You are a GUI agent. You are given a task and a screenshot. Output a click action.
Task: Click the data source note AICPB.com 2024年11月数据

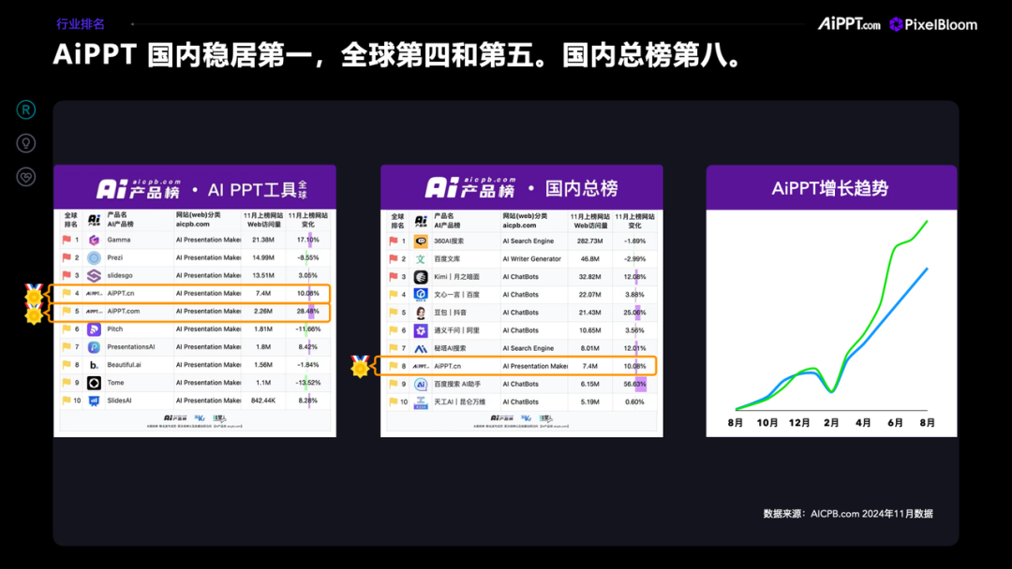pyautogui.click(x=848, y=514)
